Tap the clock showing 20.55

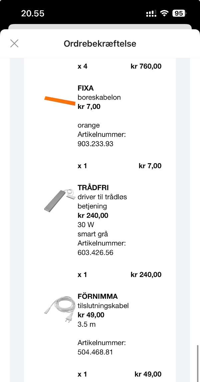[33, 13]
